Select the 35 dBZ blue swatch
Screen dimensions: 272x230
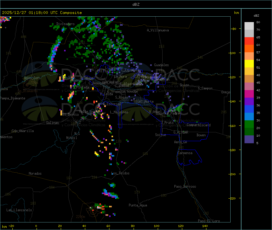tap(249, 109)
